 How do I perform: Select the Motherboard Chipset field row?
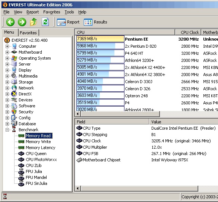pos(147,160)
